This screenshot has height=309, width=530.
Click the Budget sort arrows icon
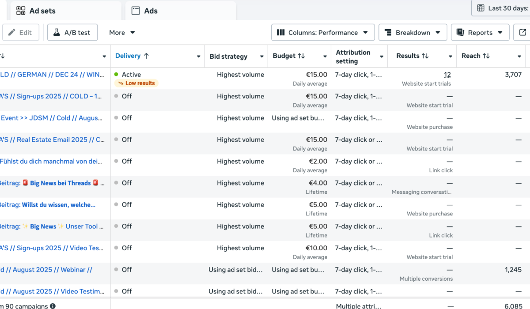301,56
